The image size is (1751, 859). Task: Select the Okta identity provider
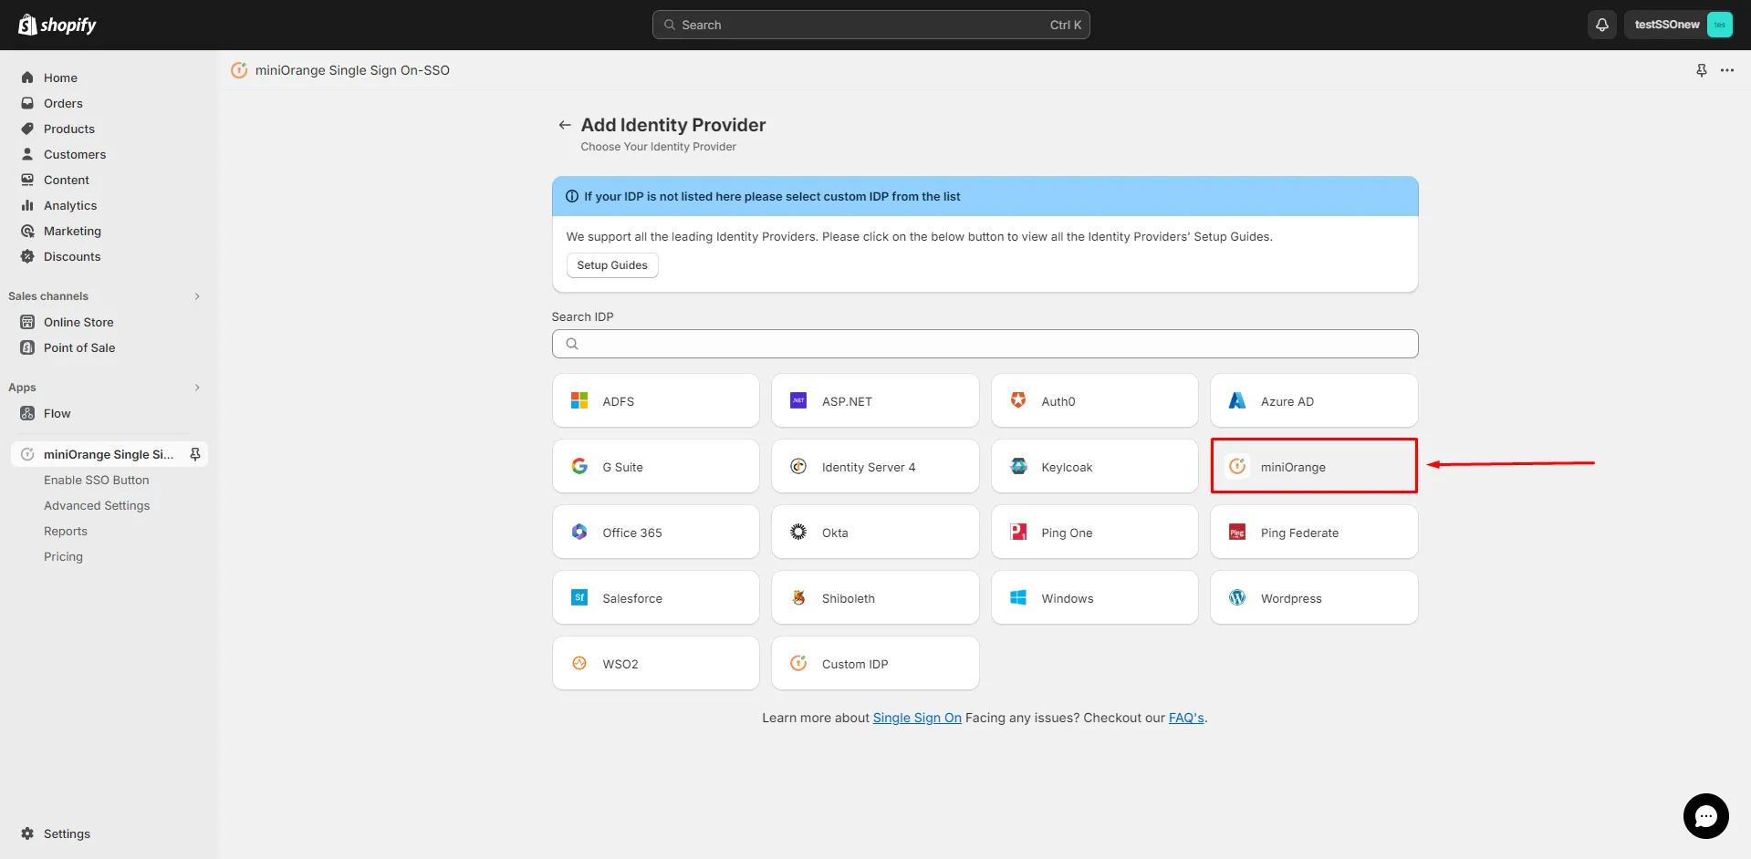coord(875,532)
